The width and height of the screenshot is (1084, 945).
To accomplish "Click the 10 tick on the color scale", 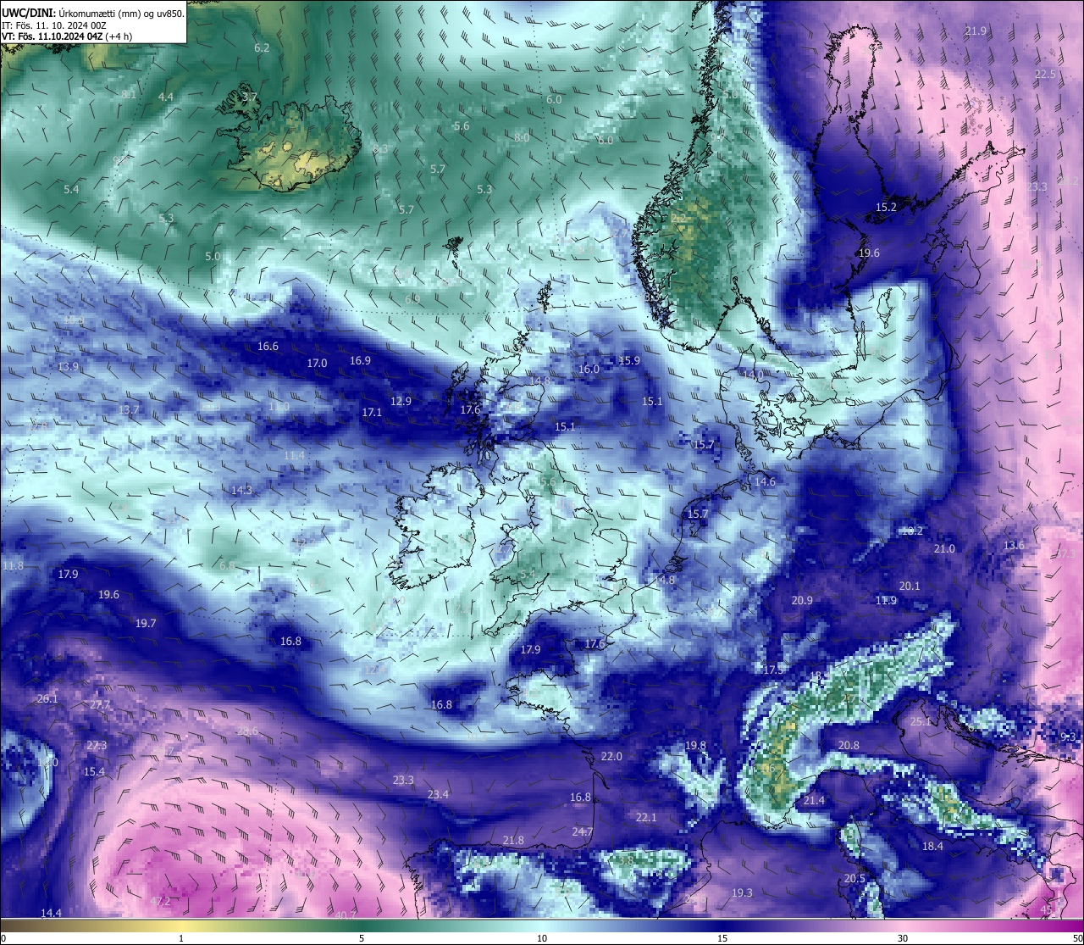I will (542, 938).
